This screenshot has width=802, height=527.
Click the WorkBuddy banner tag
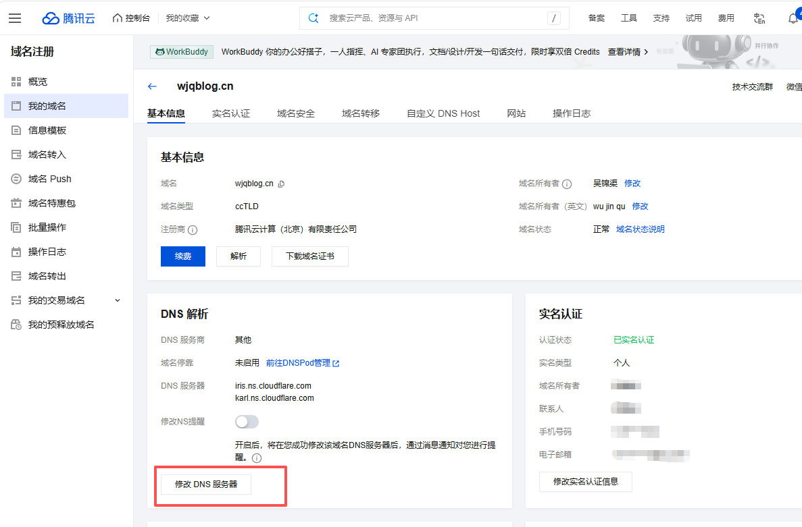[182, 51]
